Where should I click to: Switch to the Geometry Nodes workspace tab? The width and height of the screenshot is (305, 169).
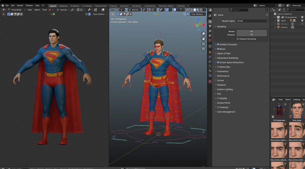point(166,6)
